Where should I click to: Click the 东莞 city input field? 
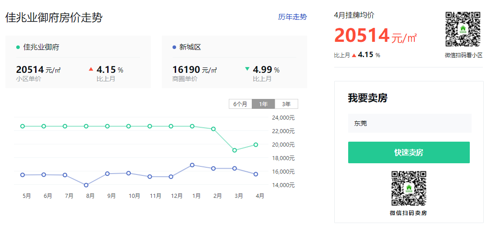tap(410, 123)
